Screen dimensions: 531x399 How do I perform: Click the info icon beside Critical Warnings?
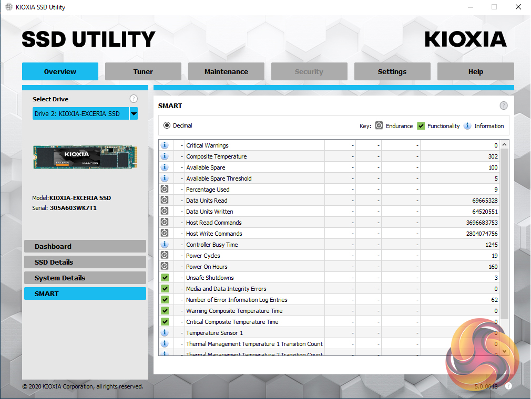pos(165,145)
